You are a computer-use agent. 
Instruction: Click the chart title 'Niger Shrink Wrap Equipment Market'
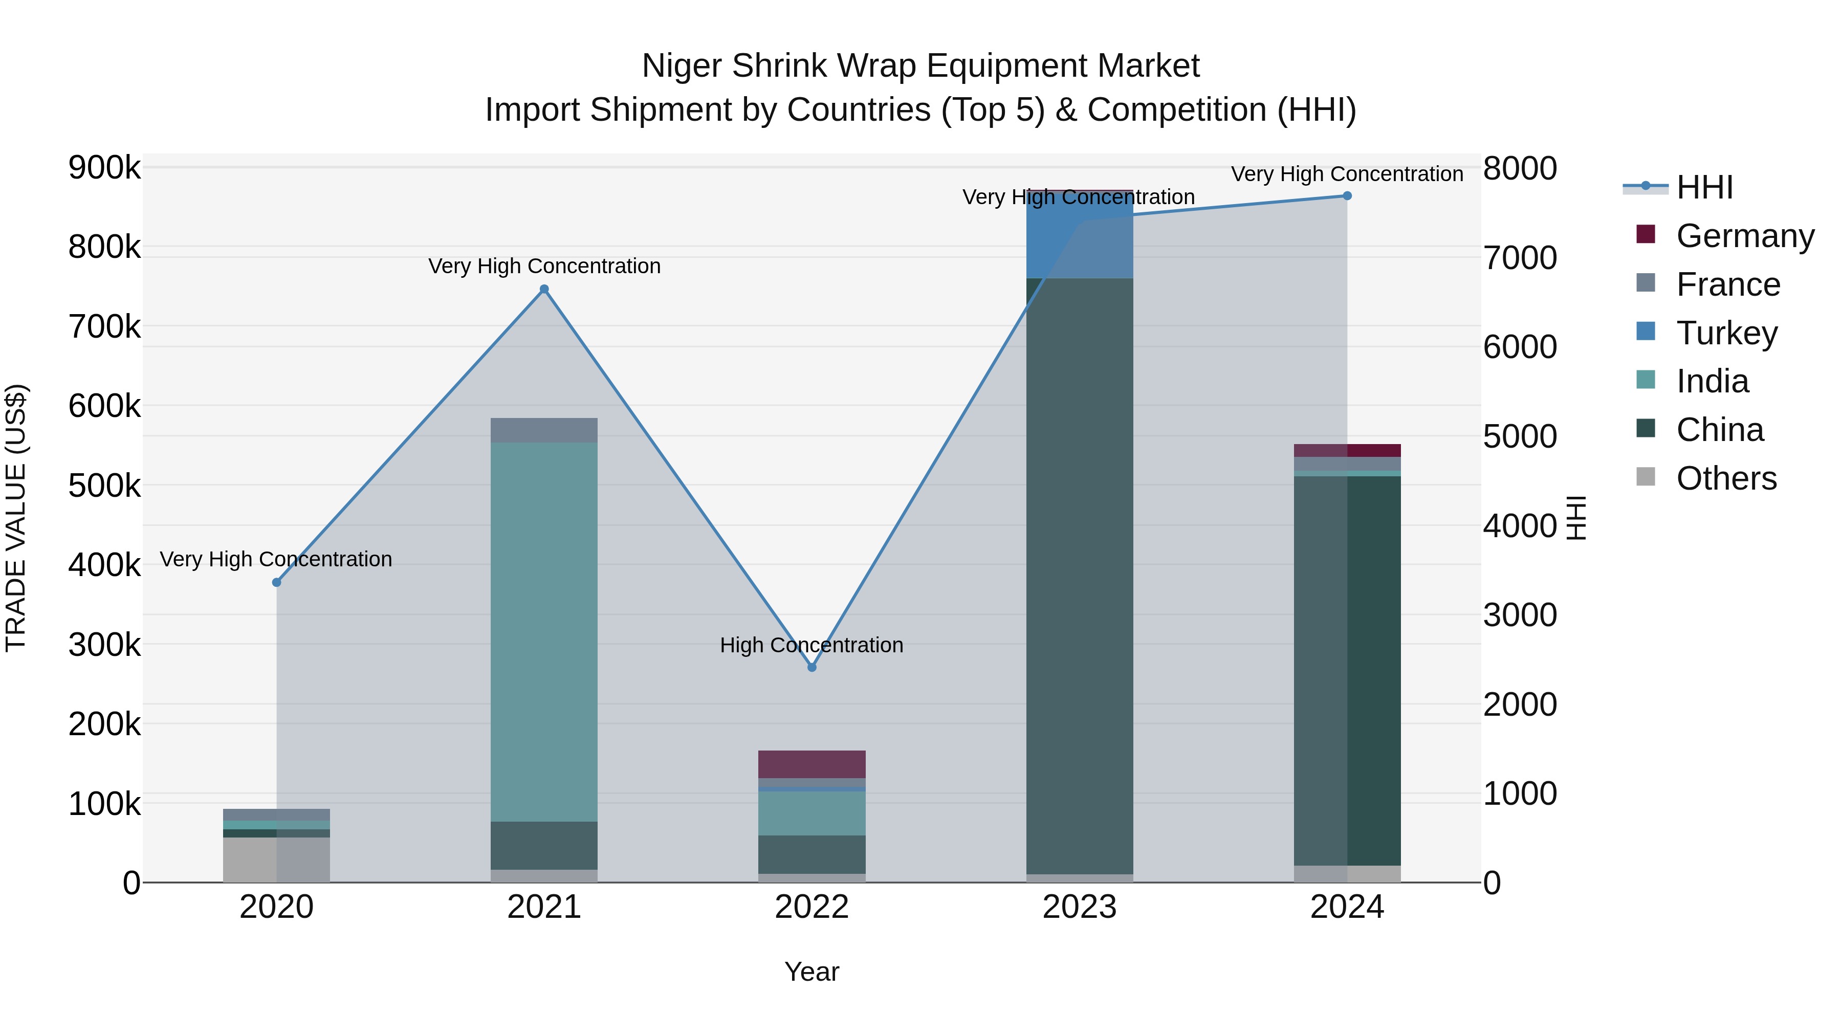pos(920,66)
